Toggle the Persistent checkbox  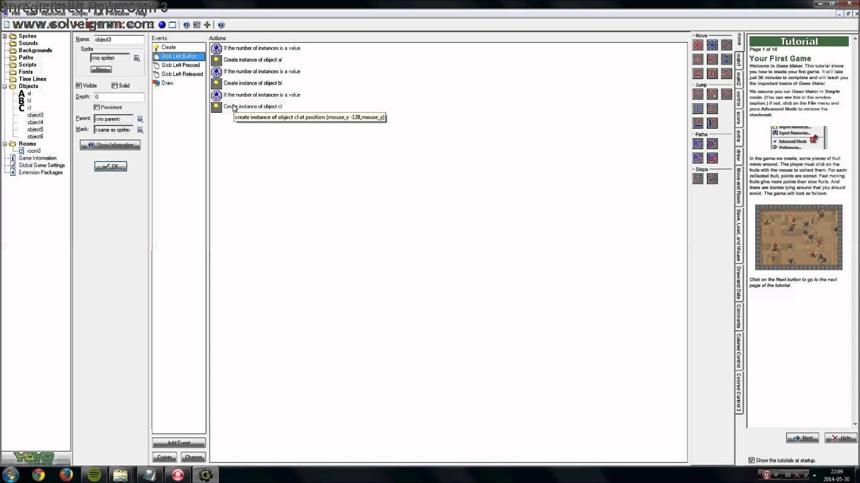coord(97,107)
